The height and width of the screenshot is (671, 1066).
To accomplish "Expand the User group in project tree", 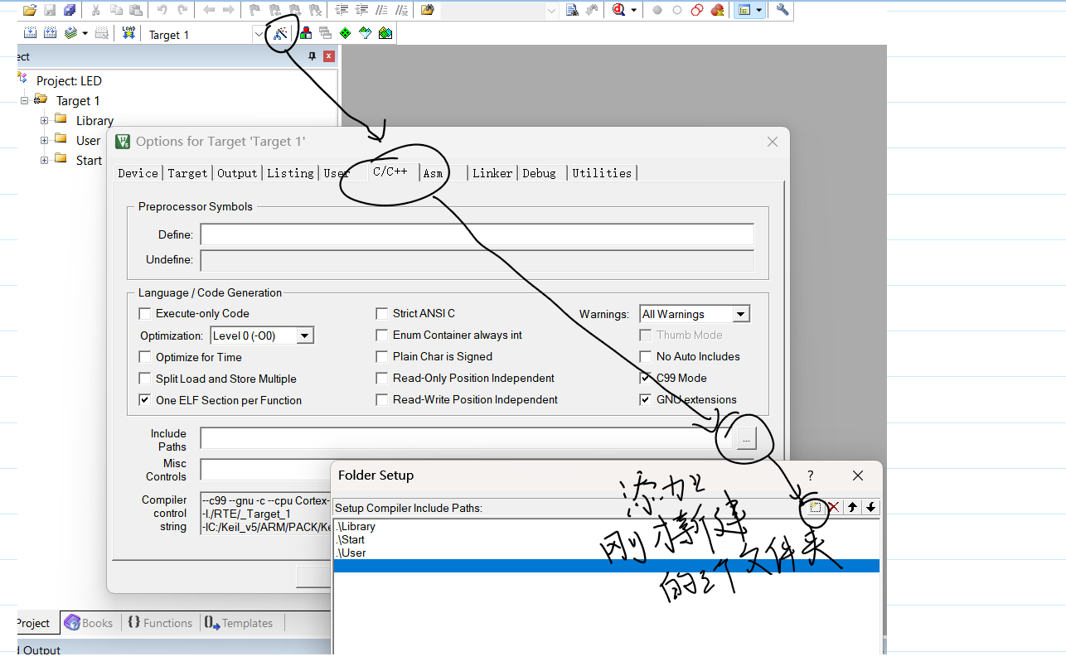I will tap(45, 140).
